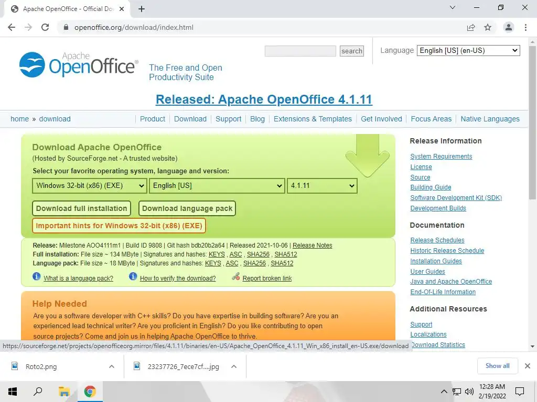Open the Support menu item in nav bar

[229, 119]
